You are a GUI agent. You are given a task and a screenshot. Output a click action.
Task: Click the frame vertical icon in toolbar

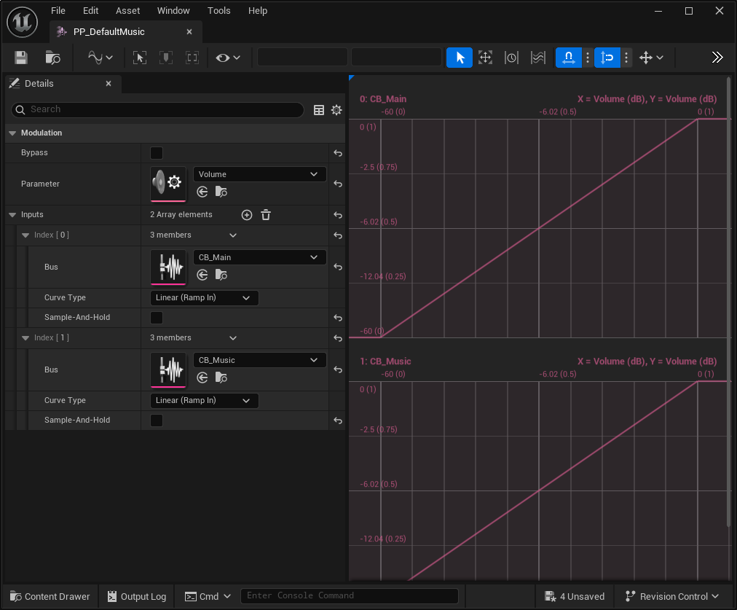(x=166, y=58)
